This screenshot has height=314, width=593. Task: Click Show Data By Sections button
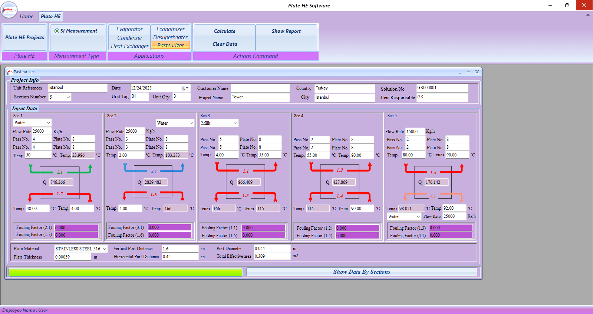click(362, 272)
